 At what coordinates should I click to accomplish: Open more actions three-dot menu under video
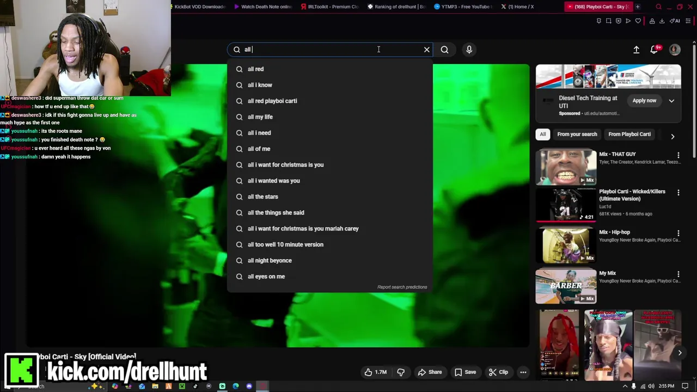[x=523, y=372]
